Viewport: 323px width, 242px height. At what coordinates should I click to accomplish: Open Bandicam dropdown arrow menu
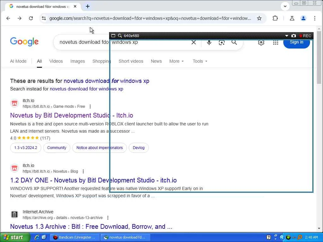tap(286, 36)
